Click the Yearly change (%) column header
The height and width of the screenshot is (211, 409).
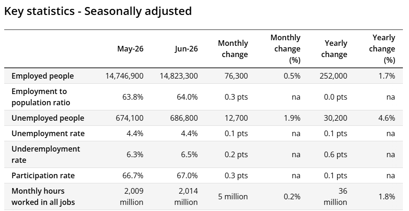pos(382,49)
